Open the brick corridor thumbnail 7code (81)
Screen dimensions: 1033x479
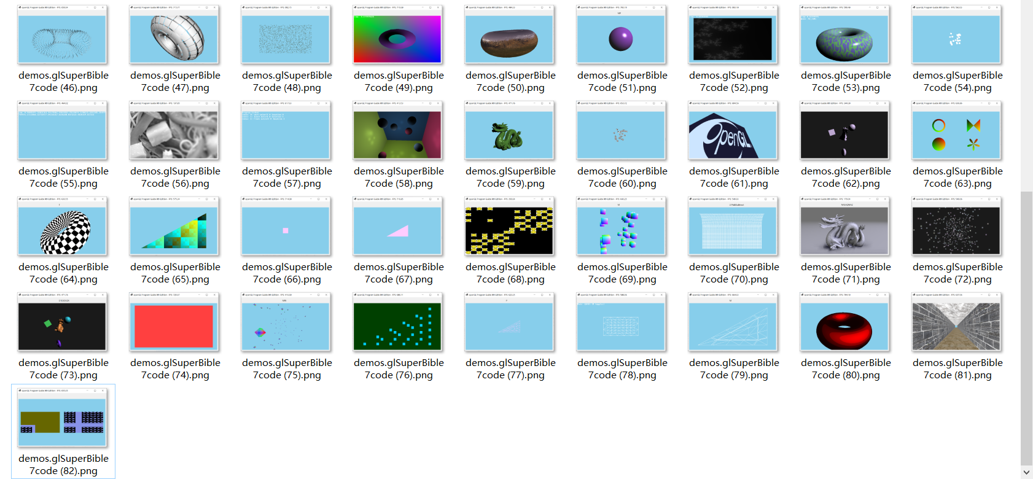click(x=956, y=326)
